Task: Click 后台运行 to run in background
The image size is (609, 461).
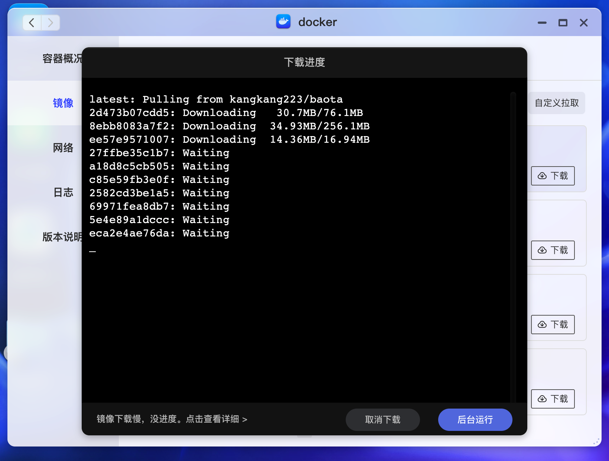Action: (x=475, y=420)
